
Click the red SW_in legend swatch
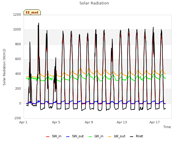click(x=48, y=137)
